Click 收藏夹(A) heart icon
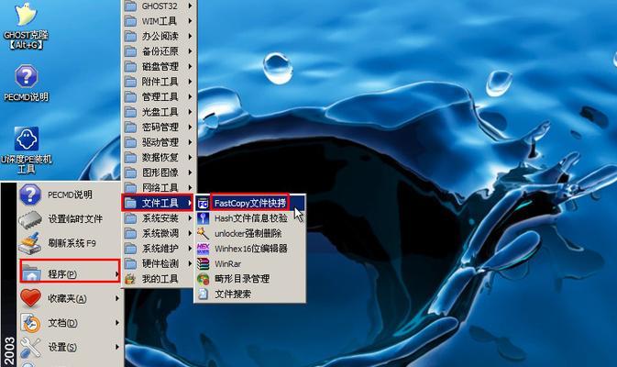 pyautogui.click(x=30, y=298)
